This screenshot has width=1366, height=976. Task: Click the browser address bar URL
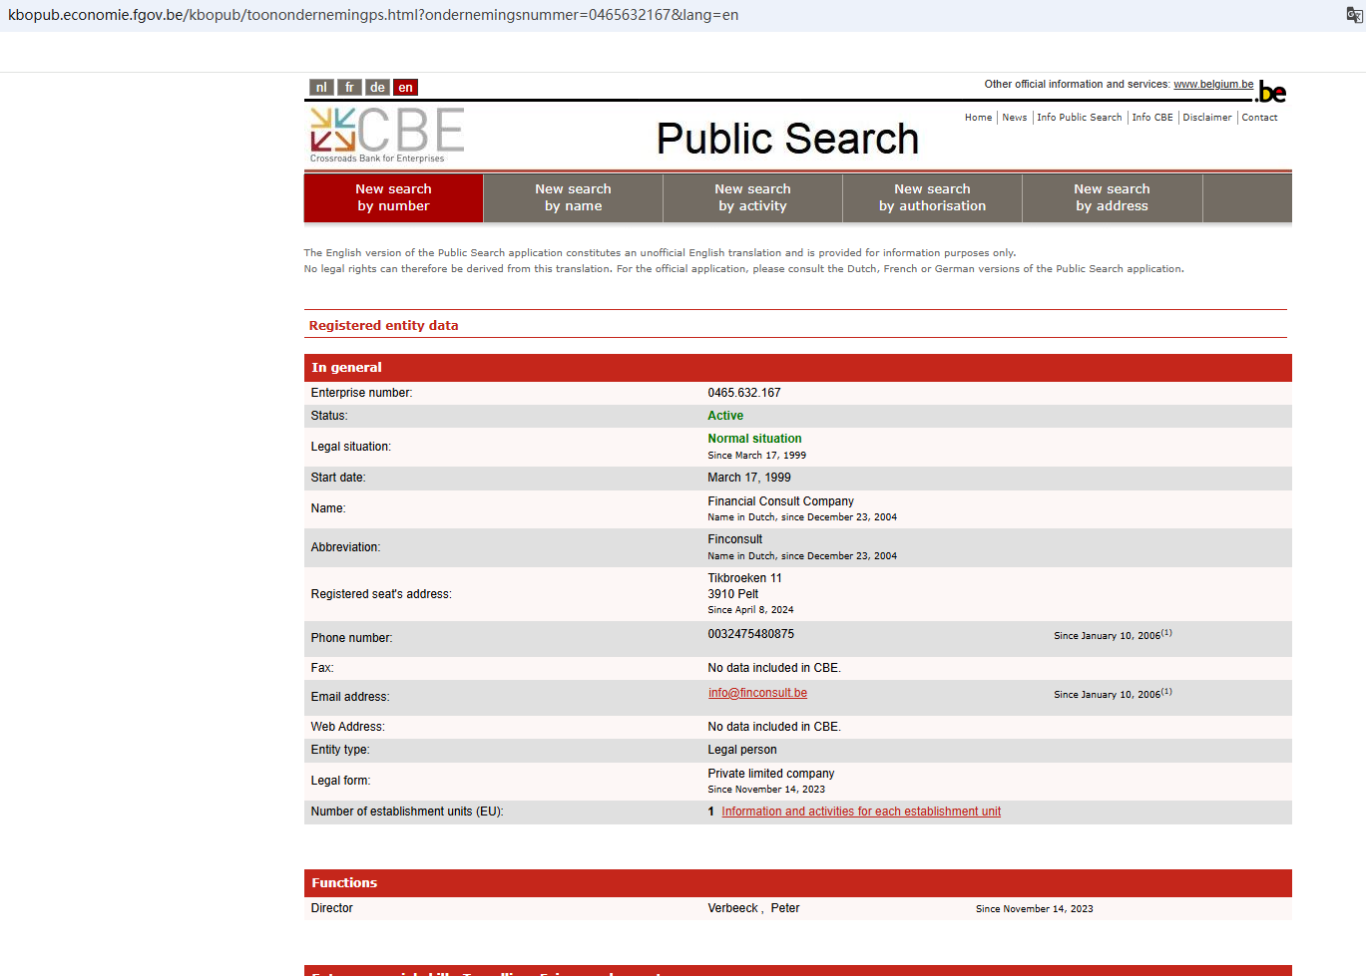pos(373,15)
